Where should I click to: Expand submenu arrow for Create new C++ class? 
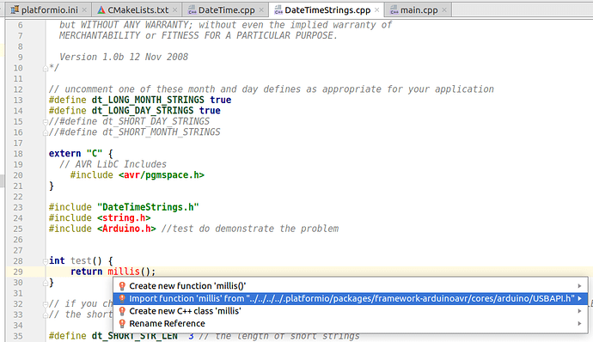click(579, 311)
